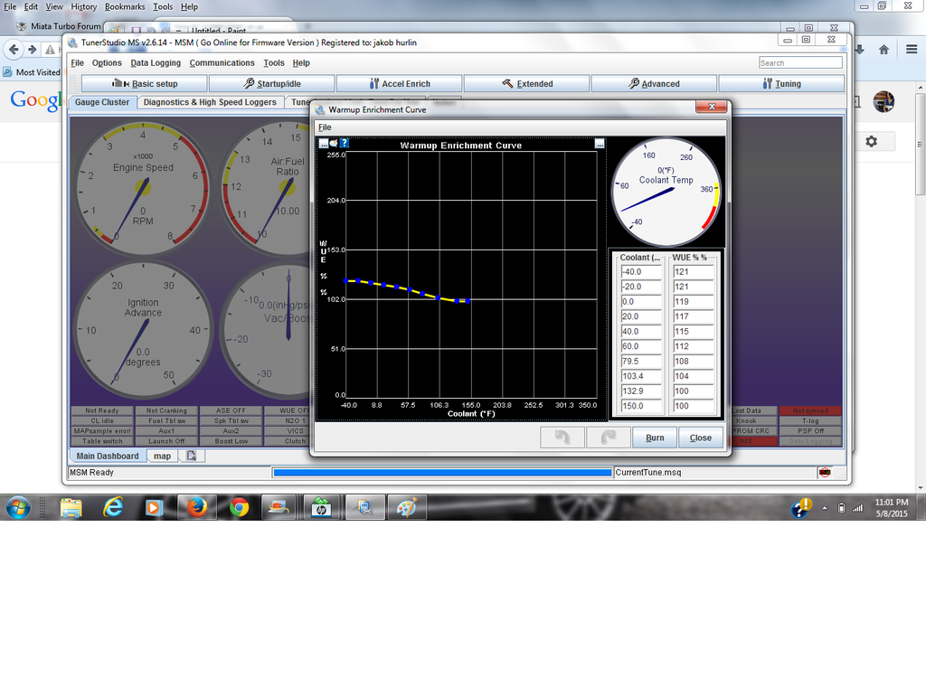Open the Accel Enrich toolbar menu
This screenshot has height=678, width=926.
[399, 83]
